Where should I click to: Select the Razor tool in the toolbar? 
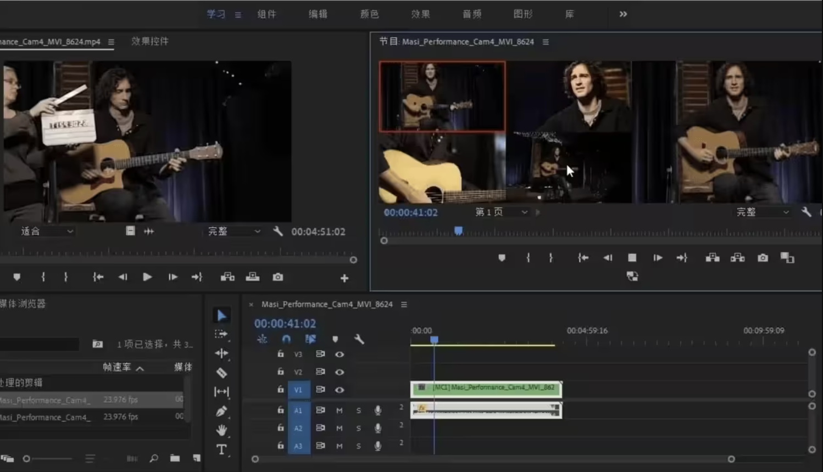point(221,373)
